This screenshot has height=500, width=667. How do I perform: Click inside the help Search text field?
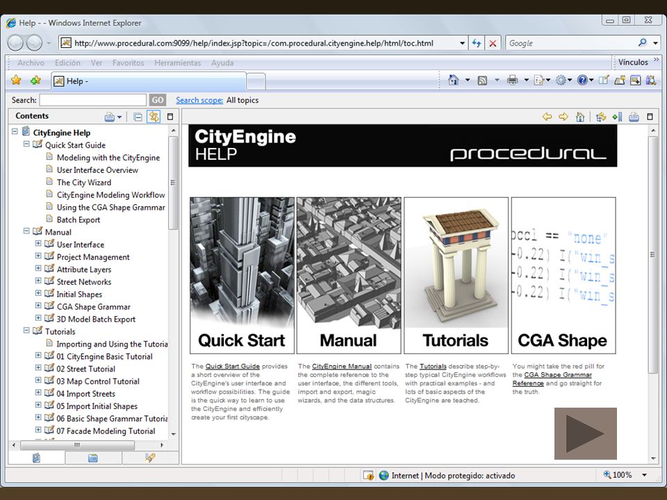pos(92,100)
